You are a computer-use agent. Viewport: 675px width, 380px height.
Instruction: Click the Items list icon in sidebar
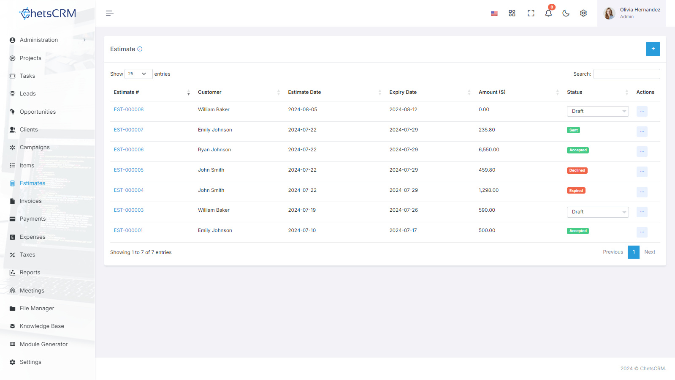[x=12, y=166]
